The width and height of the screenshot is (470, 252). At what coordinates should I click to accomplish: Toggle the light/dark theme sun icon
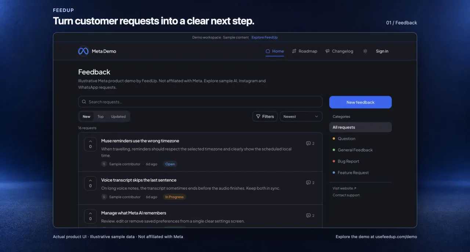point(365,51)
